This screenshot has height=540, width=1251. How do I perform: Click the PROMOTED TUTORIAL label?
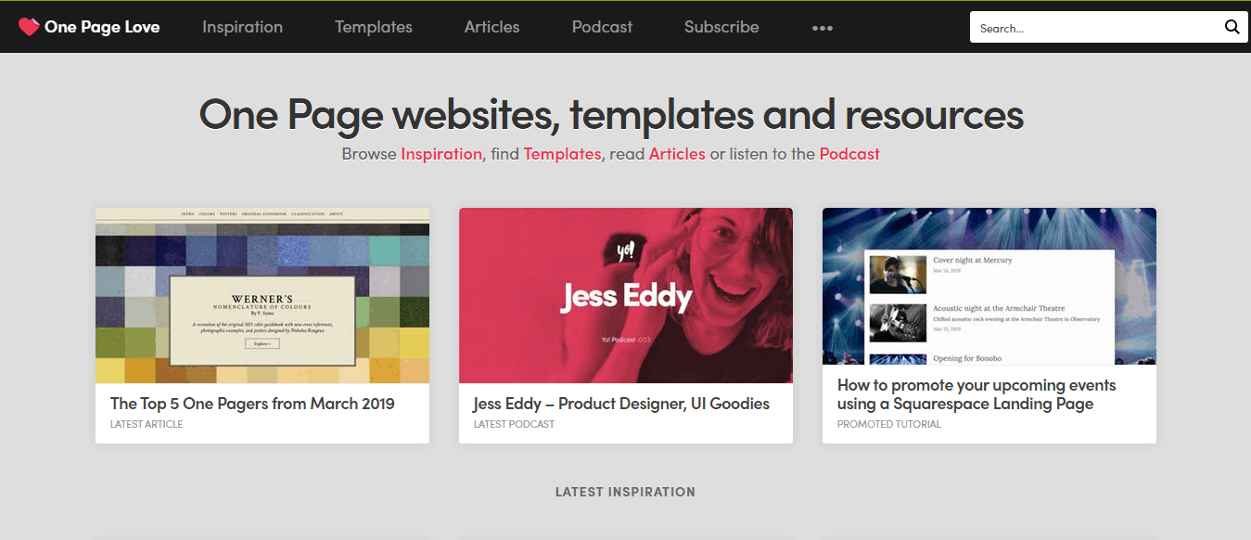pyautogui.click(x=889, y=424)
